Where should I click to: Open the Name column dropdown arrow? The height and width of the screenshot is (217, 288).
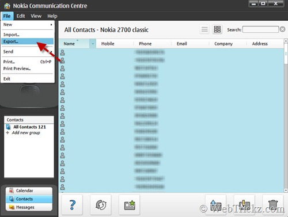(93, 44)
